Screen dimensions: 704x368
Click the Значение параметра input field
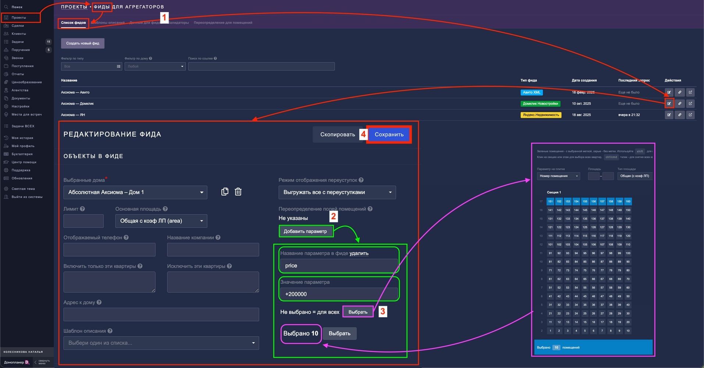point(338,294)
